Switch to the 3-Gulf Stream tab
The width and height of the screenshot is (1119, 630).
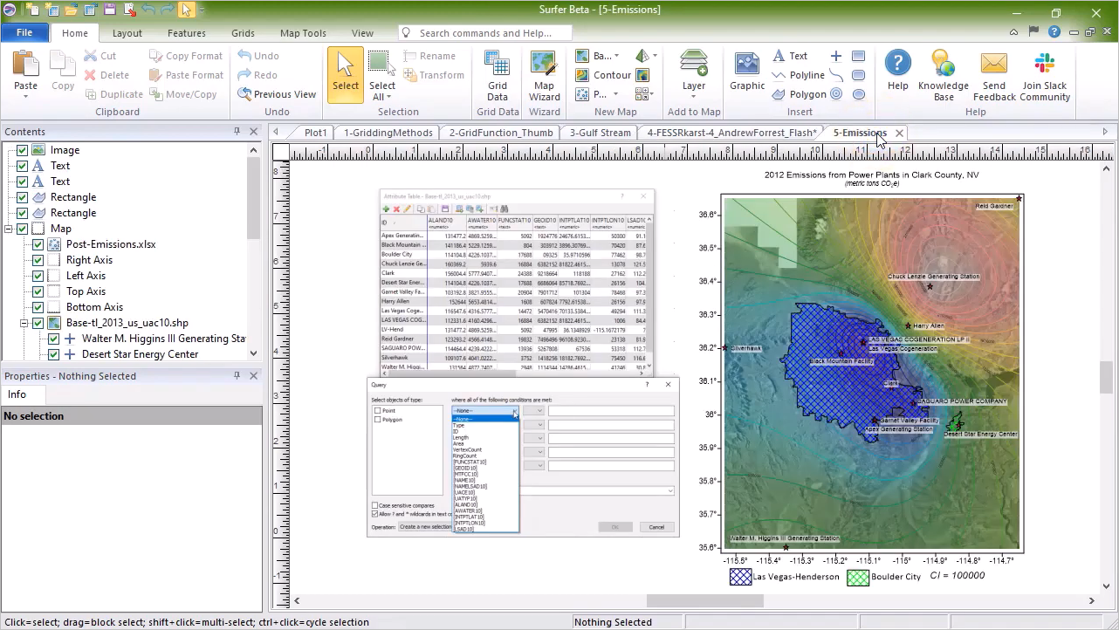[x=600, y=133]
